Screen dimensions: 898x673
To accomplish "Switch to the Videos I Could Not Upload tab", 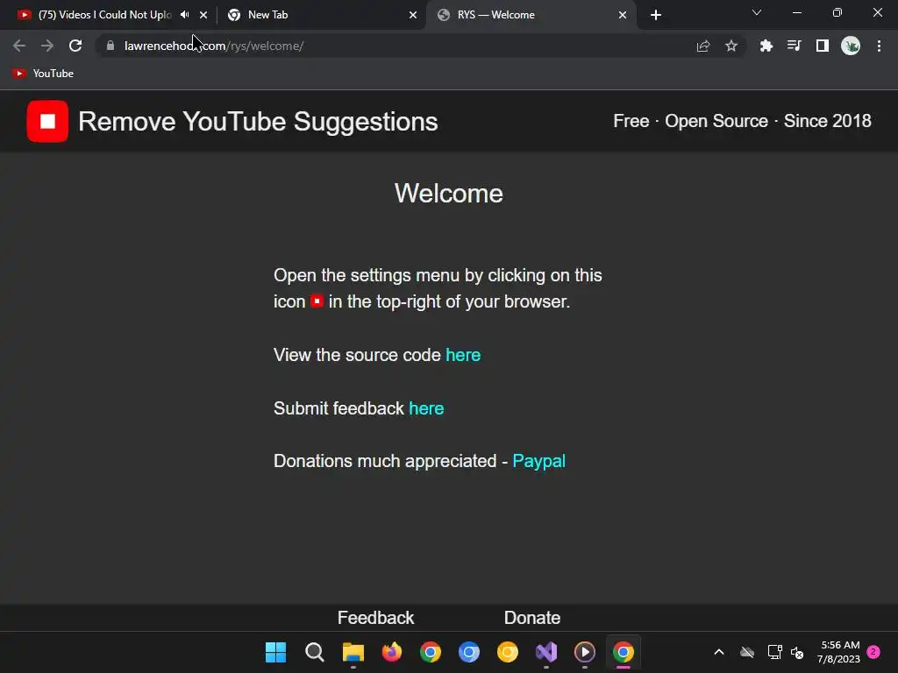I will tap(105, 15).
